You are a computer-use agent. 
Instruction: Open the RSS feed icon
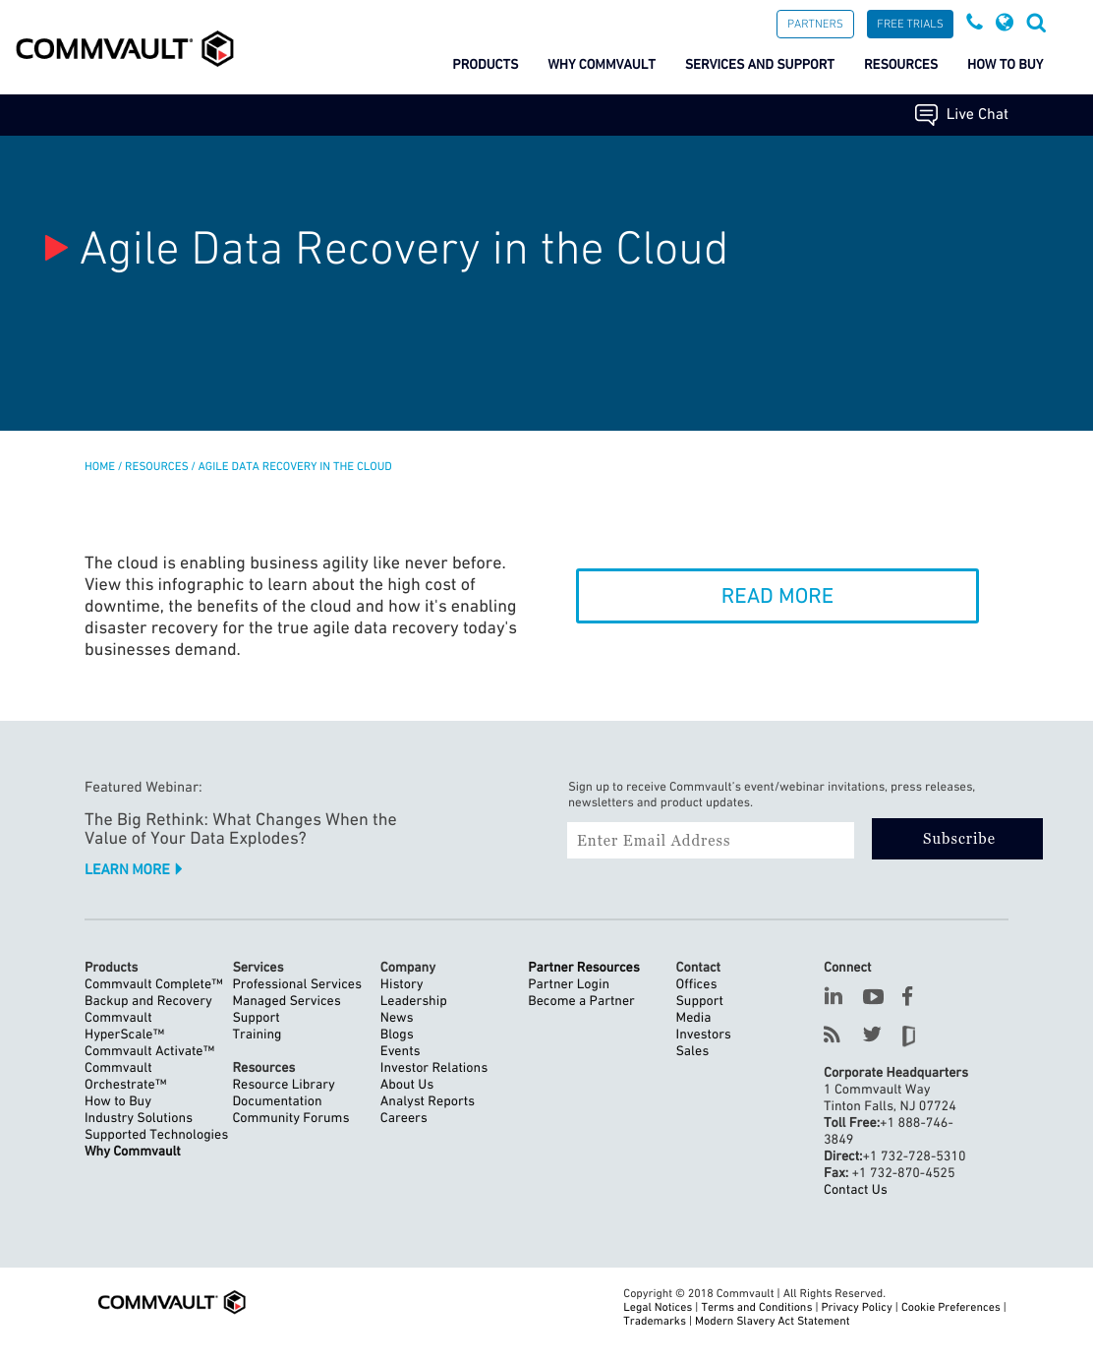pyautogui.click(x=833, y=1035)
